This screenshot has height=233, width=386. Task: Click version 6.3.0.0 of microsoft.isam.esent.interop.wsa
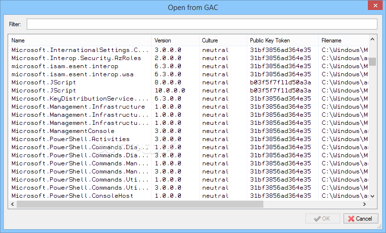(x=168, y=74)
